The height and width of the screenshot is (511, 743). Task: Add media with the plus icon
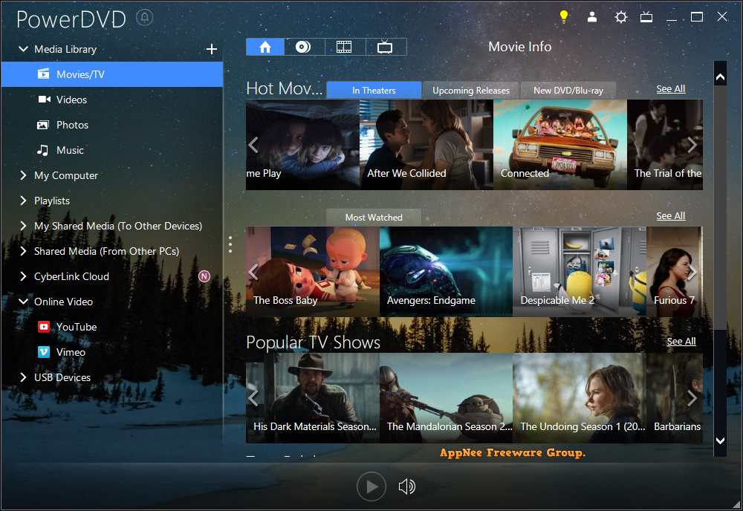[212, 49]
